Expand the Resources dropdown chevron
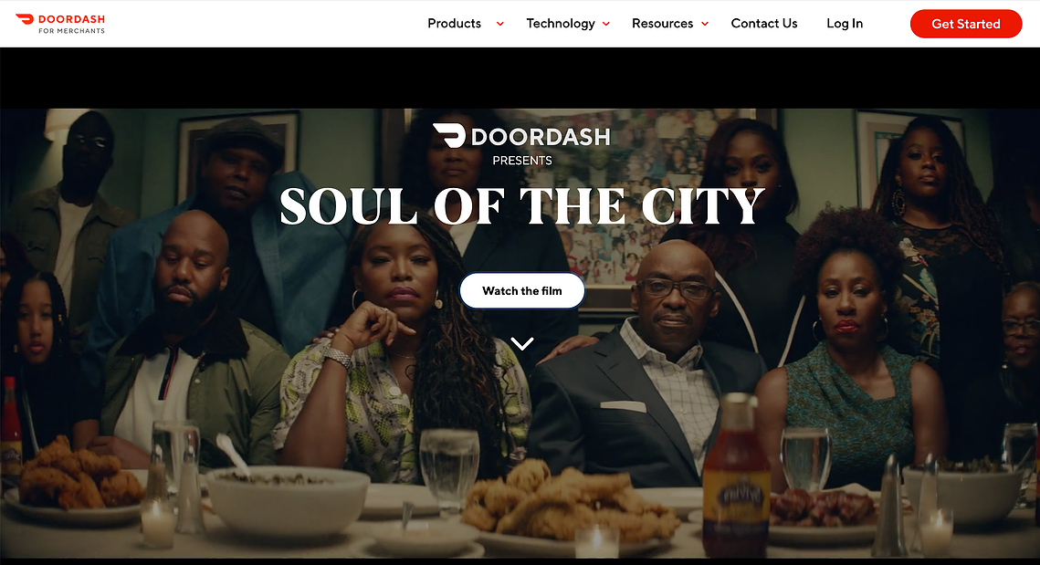Viewport: 1040px width, 565px height. point(705,24)
